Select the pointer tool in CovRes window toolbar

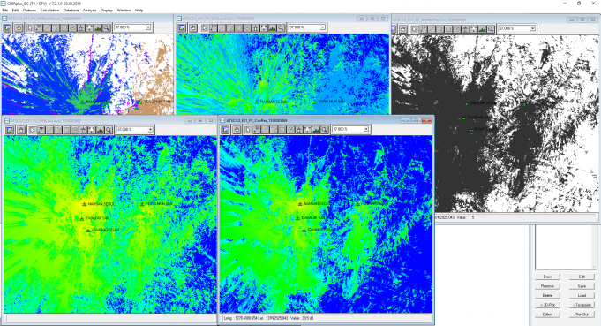point(248,130)
